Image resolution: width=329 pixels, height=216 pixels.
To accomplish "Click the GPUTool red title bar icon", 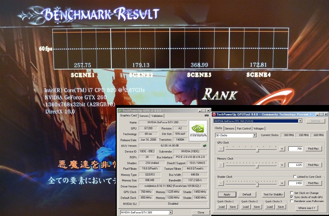I will [x=214, y=114].
